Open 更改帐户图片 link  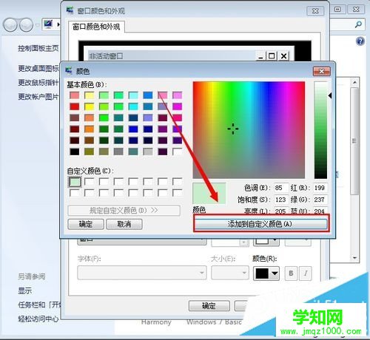point(38,97)
